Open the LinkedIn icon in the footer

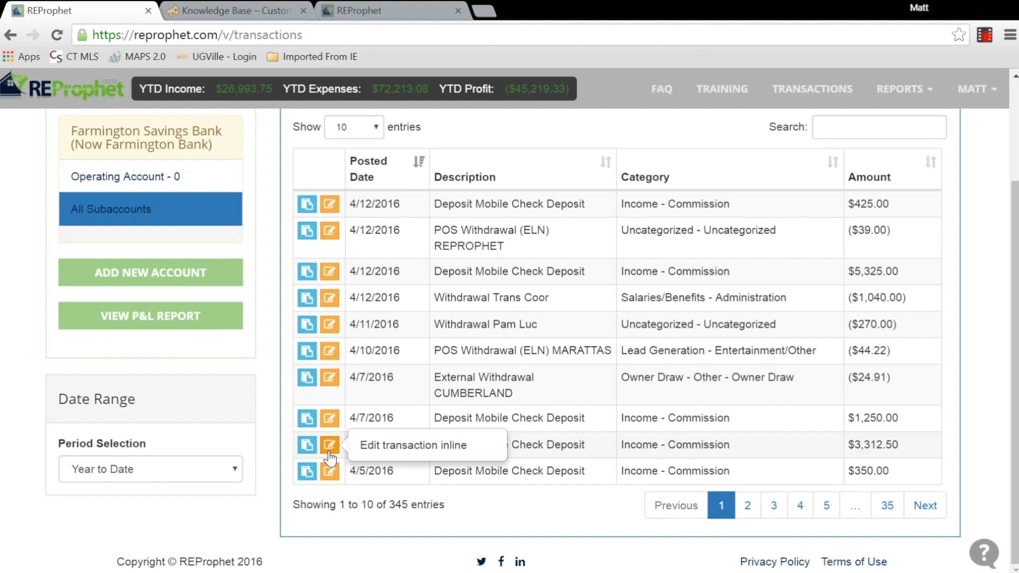pos(520,561)
